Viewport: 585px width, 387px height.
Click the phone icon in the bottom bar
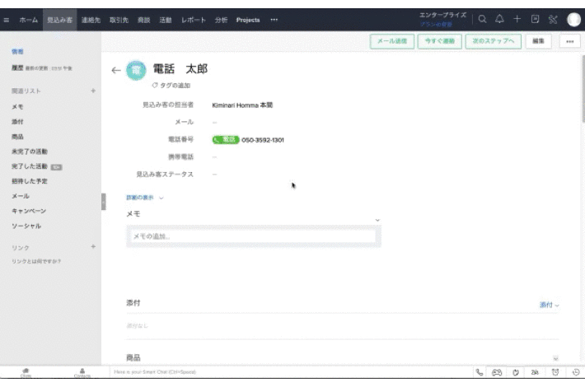click(480, 372)
